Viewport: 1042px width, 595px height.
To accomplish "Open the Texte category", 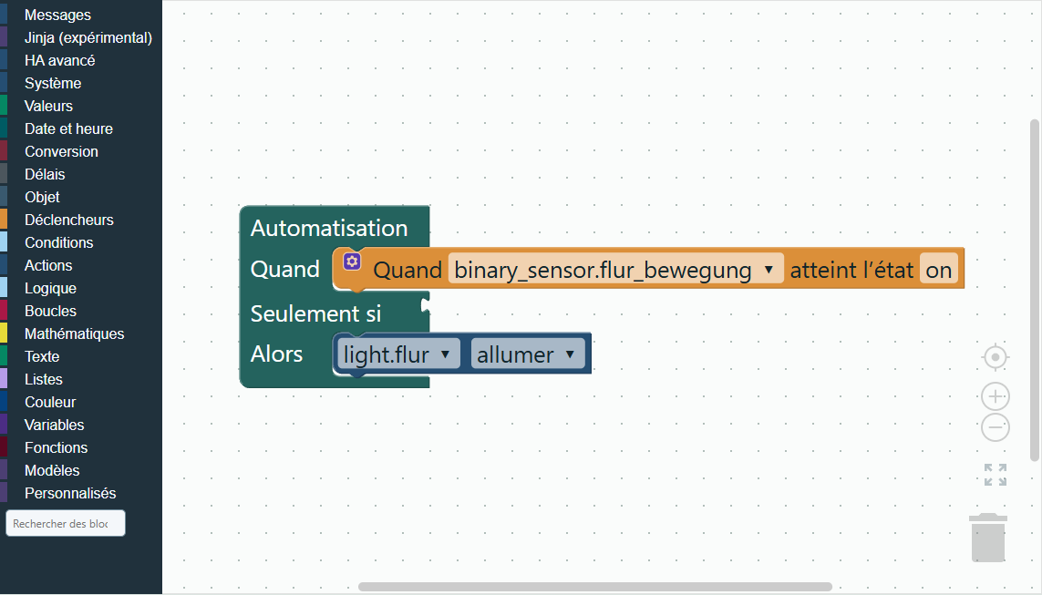I will pyautogui.click(x=81, y=356).
